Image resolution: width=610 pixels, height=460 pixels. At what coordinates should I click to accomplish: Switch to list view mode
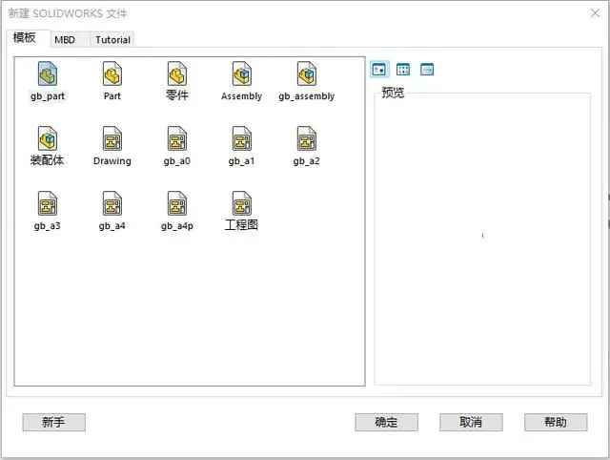[403, 70]
